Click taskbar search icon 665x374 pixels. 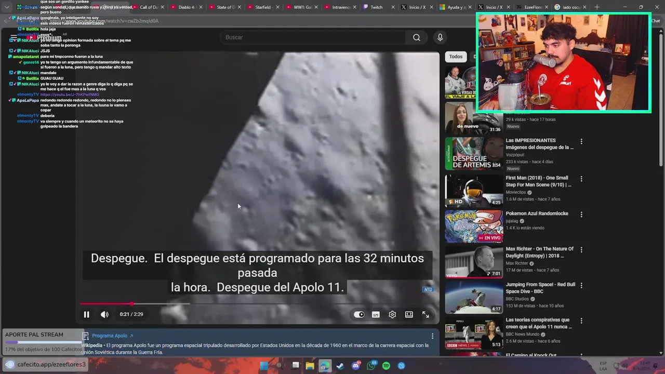coord(279,366)
